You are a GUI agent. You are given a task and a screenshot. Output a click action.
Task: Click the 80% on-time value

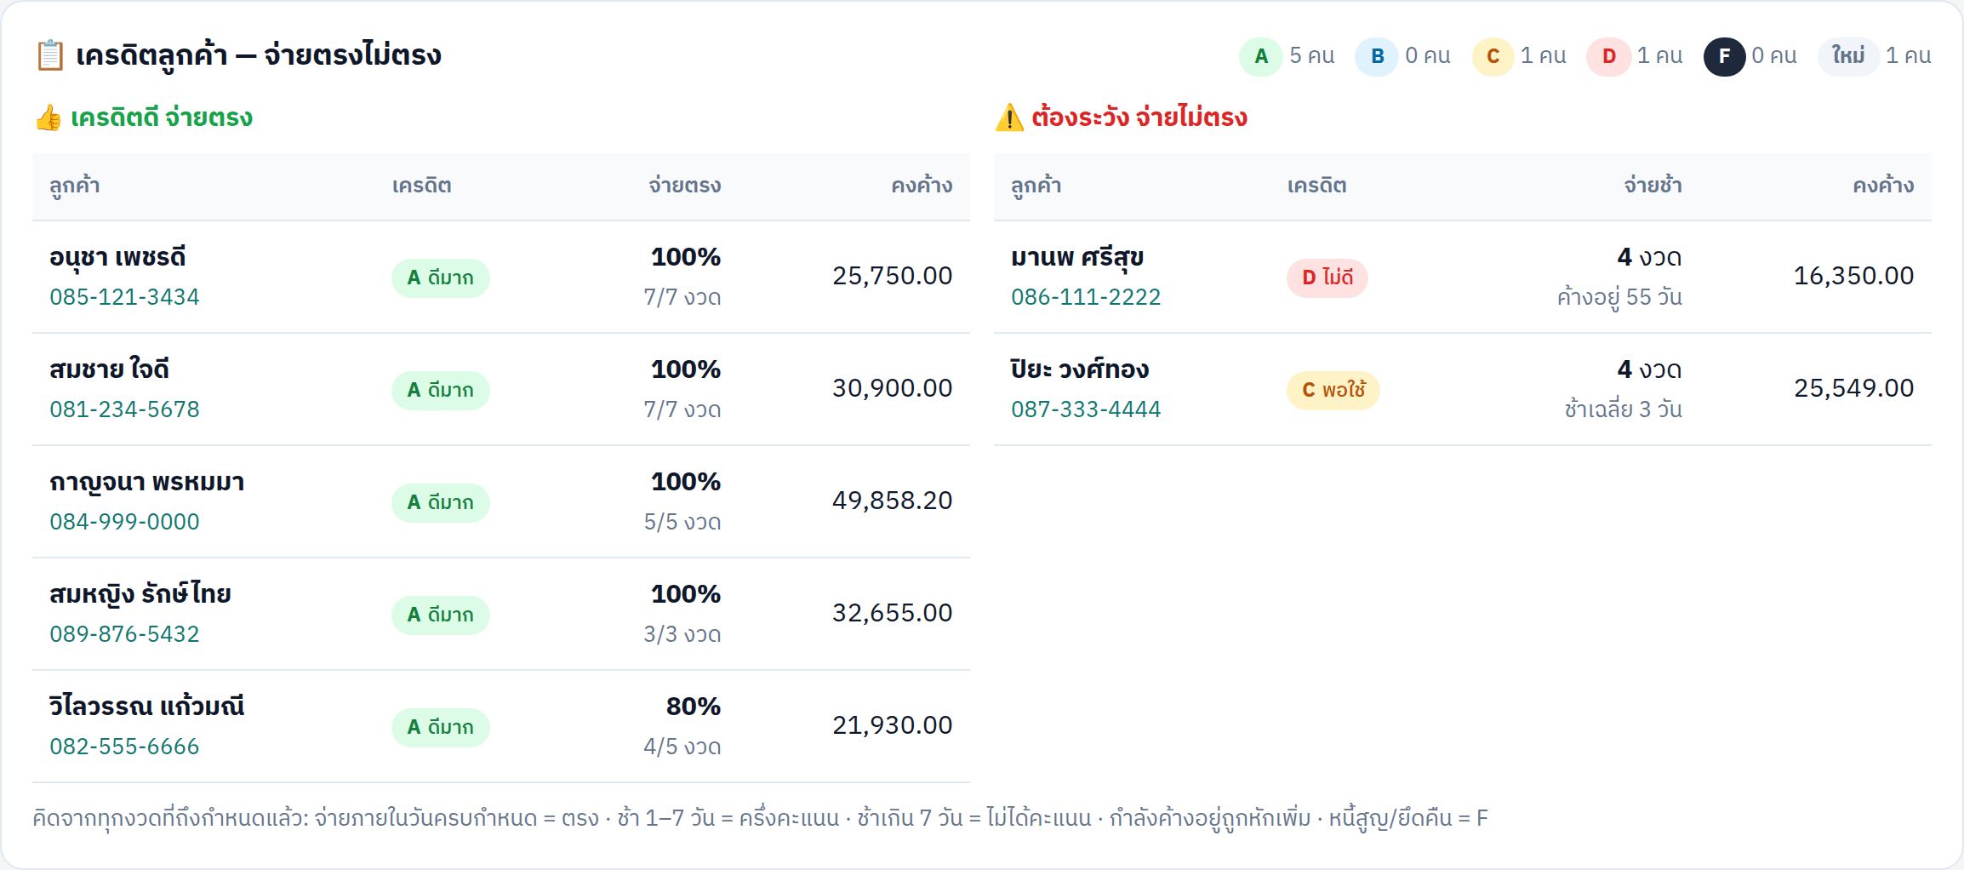[x=694, y=707]
